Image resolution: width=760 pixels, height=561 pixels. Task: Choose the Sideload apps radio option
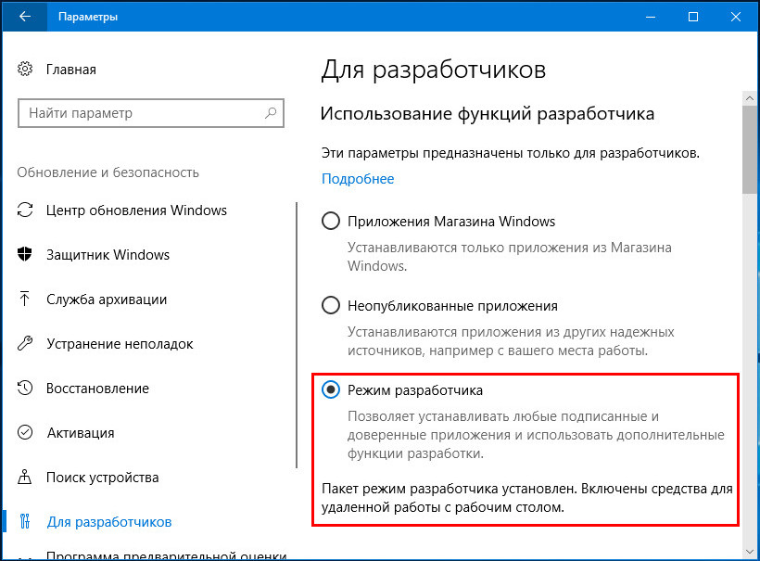click(331, 305)
